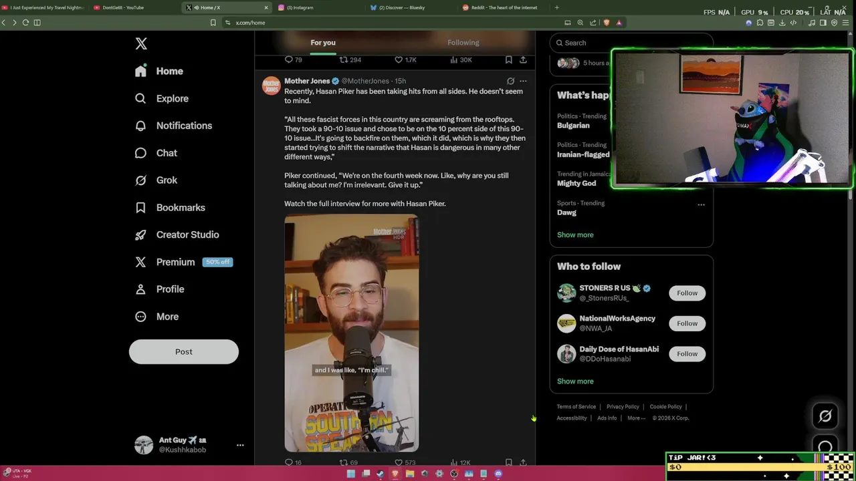
Task: Open Grok from the sidebar
Action: 157,180
